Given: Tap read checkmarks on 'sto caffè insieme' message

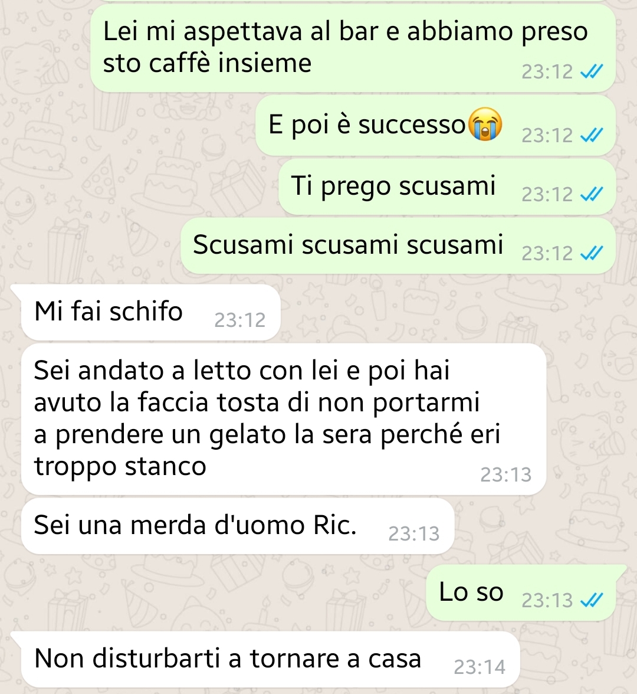Looking at the screenshot, I should pyautogui.click(x=592, y=72).
